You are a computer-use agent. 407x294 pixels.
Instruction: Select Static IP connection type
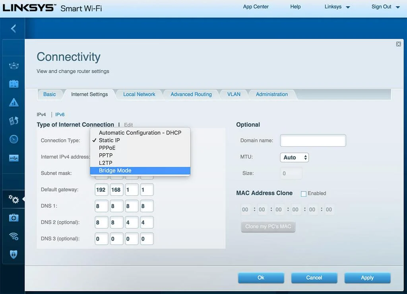[140, 140]
